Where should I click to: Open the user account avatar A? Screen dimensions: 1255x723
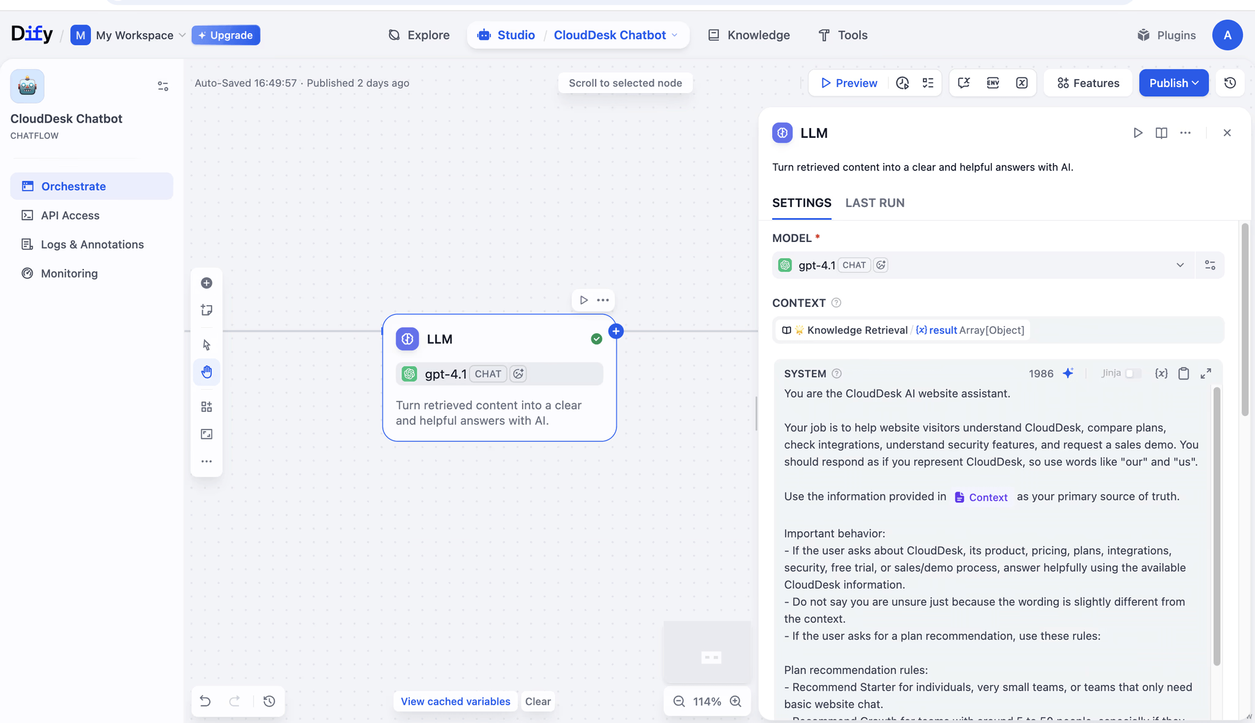coord(1227,35)
